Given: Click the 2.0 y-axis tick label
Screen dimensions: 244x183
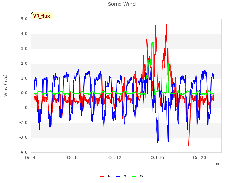Looking at the screenshot, I should click(24, 64).
